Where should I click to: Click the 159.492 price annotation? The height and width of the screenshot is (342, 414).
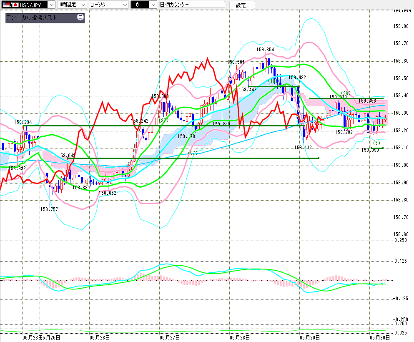pos(297,78)
